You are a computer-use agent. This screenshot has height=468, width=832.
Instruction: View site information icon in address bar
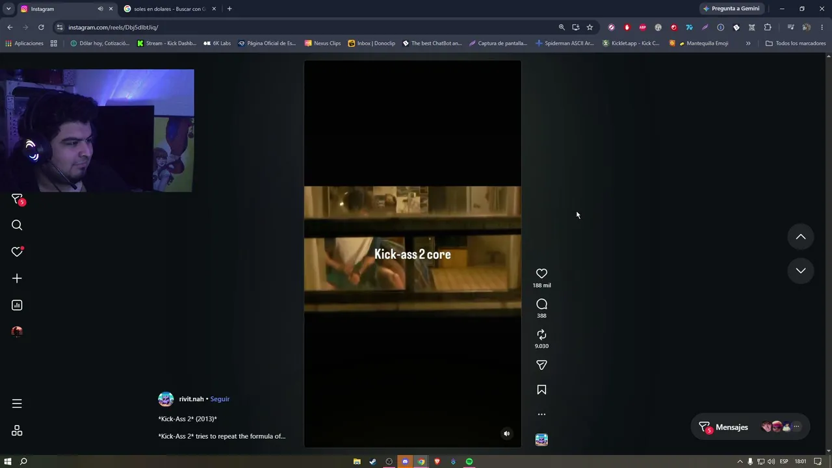(60, 27)
